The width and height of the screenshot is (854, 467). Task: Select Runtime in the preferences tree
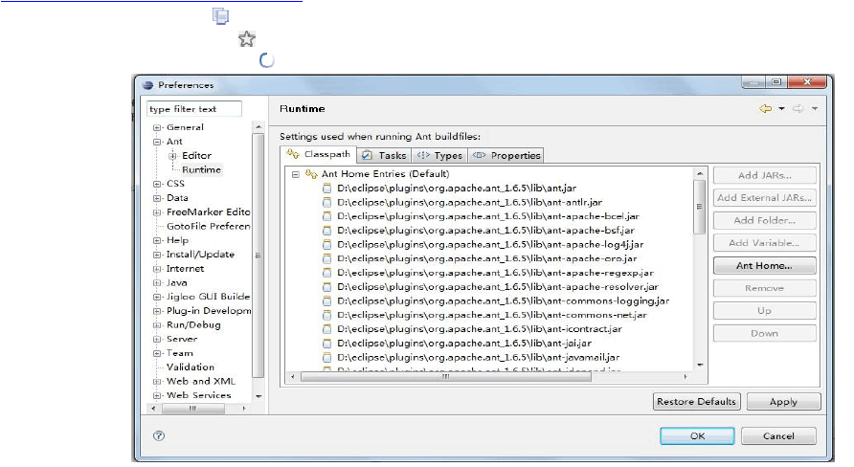coord(201,169)
